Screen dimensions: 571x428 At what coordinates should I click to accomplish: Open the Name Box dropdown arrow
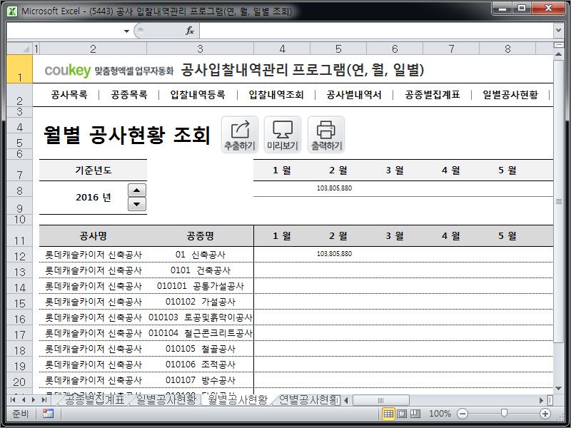coord(126,31)
